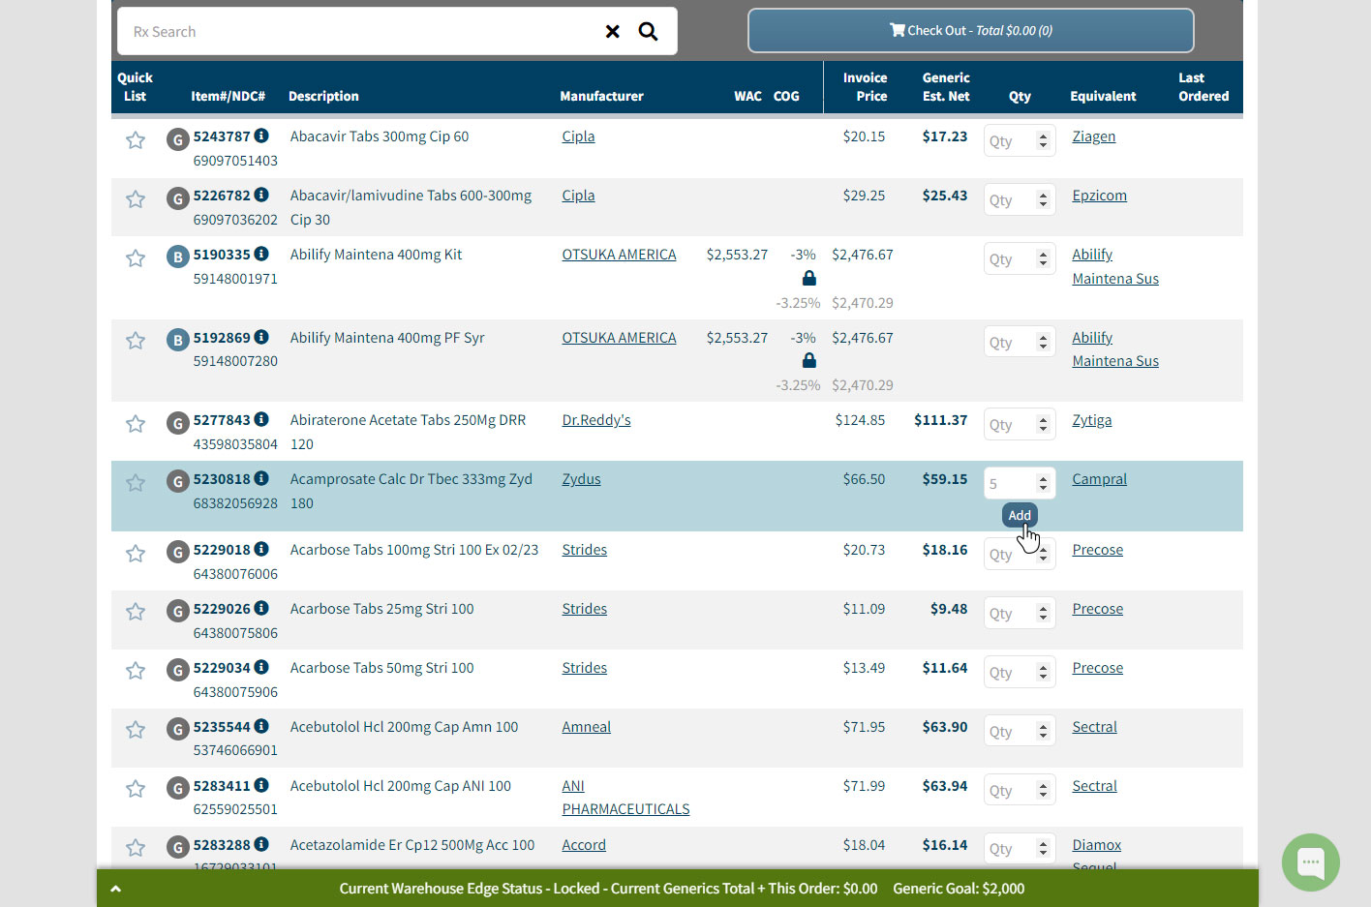The image size is (1371, 907).
Task: Star Abacavir Tabs 300mg to Quick List
Action: (136, 140)
